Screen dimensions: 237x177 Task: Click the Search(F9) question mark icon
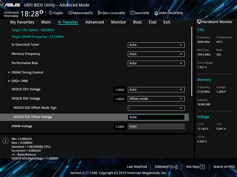click(x=132, y=13)
